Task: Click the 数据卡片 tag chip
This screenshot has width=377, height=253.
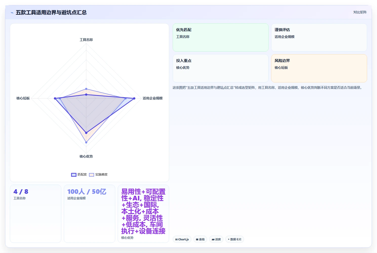Action: (x=234, y=239)
